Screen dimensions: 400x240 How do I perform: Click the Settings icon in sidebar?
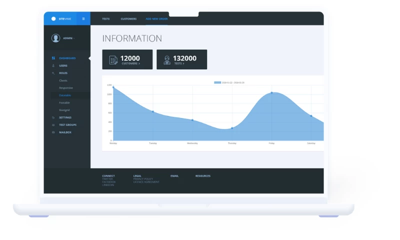coord(53,117)
